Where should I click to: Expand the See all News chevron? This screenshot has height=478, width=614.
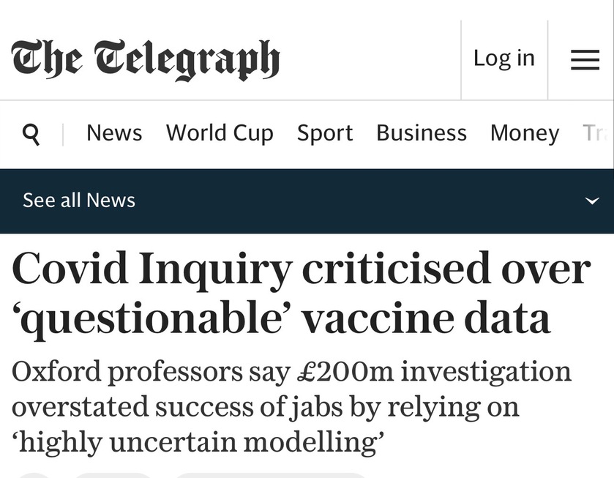(x=592, y=201)
